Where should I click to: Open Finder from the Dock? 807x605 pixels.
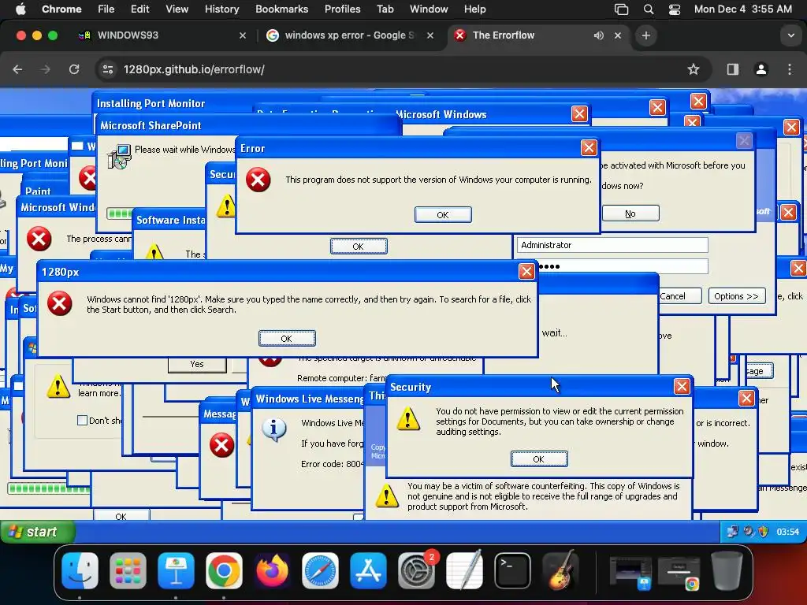point(80,570)
